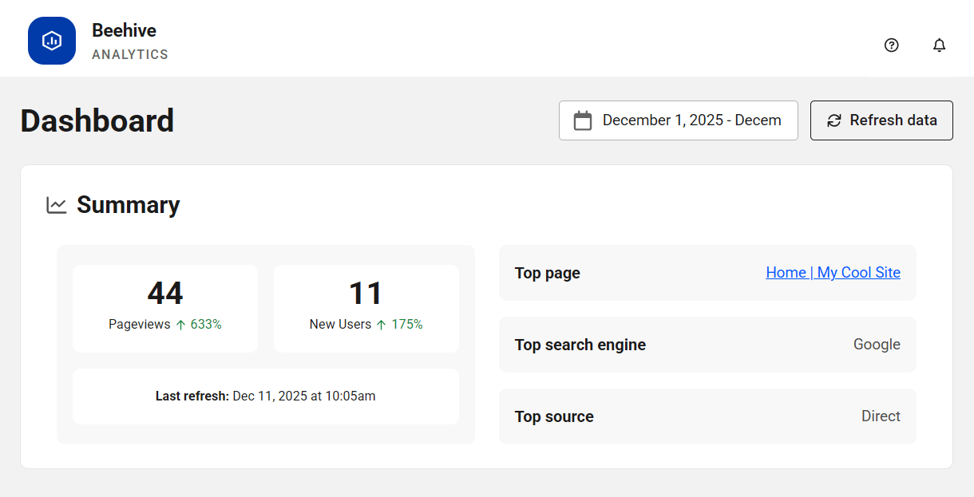Image resolution: width=974 pixels, height=497 pixels.
Task: Click the calendar icon in date picker
Action: (x=583, y=120)
